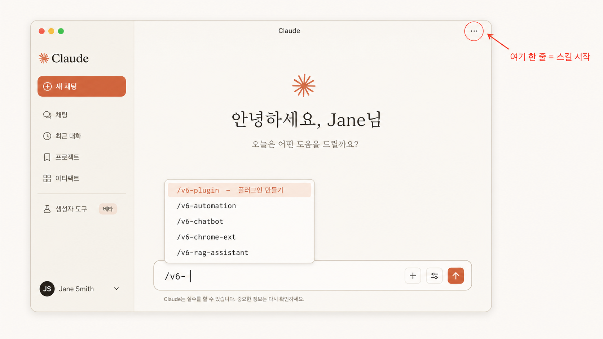The image size is (603, 339).
Task: Open 아티팩트 artifacts section
Action: 67,178
